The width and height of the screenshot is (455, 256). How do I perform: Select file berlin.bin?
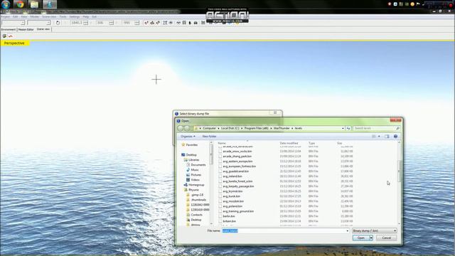point(227,216)
